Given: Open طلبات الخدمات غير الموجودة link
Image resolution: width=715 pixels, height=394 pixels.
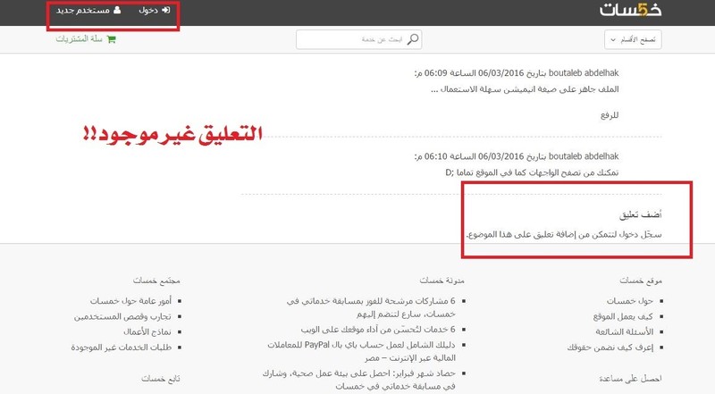Looking at the screenshot, I should [x=122, y=348].
